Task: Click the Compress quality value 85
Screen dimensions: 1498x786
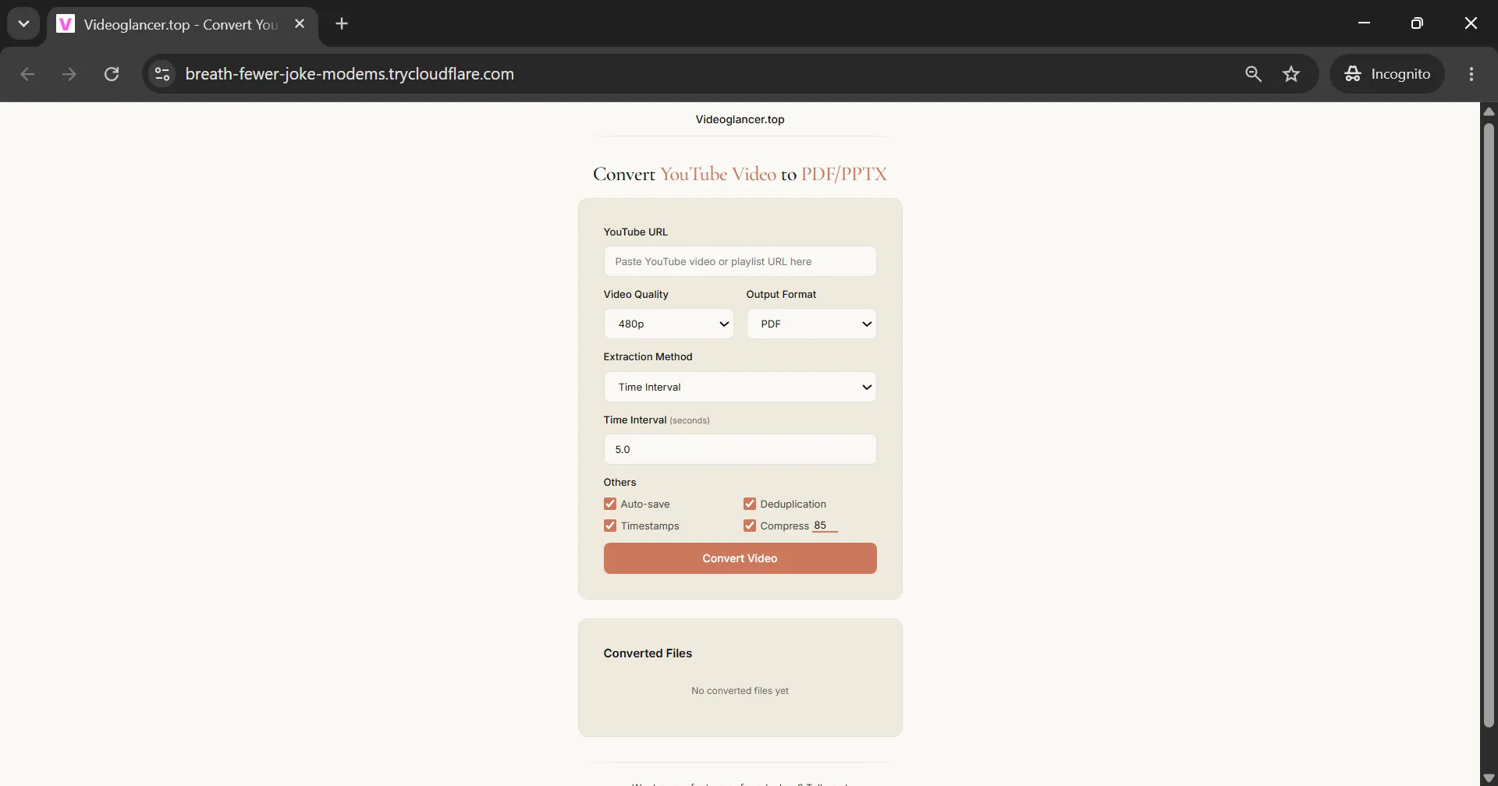Action: click(825, 526)
